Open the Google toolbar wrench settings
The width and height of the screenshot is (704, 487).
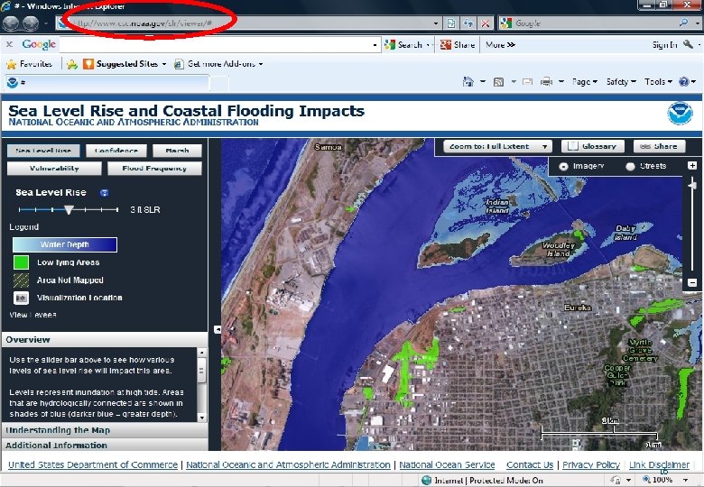click(688, 44)
